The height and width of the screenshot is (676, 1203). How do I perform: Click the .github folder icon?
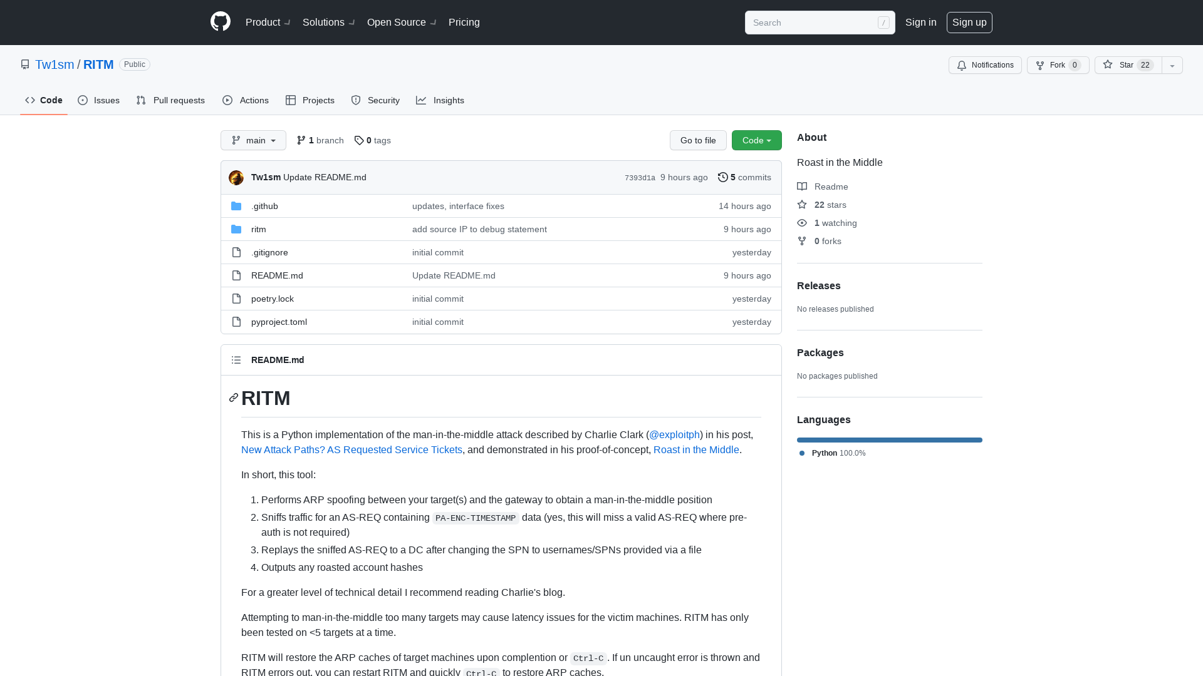[x=236, y=205]
